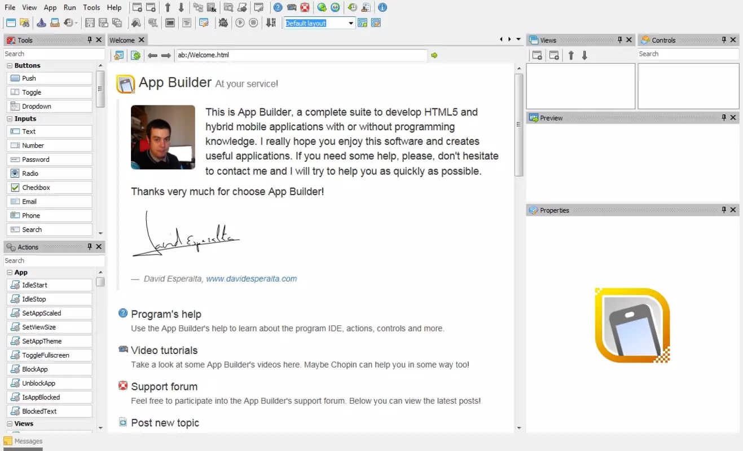Click the red lifebuoy support icon
The image size is (743, 451).
305,8
